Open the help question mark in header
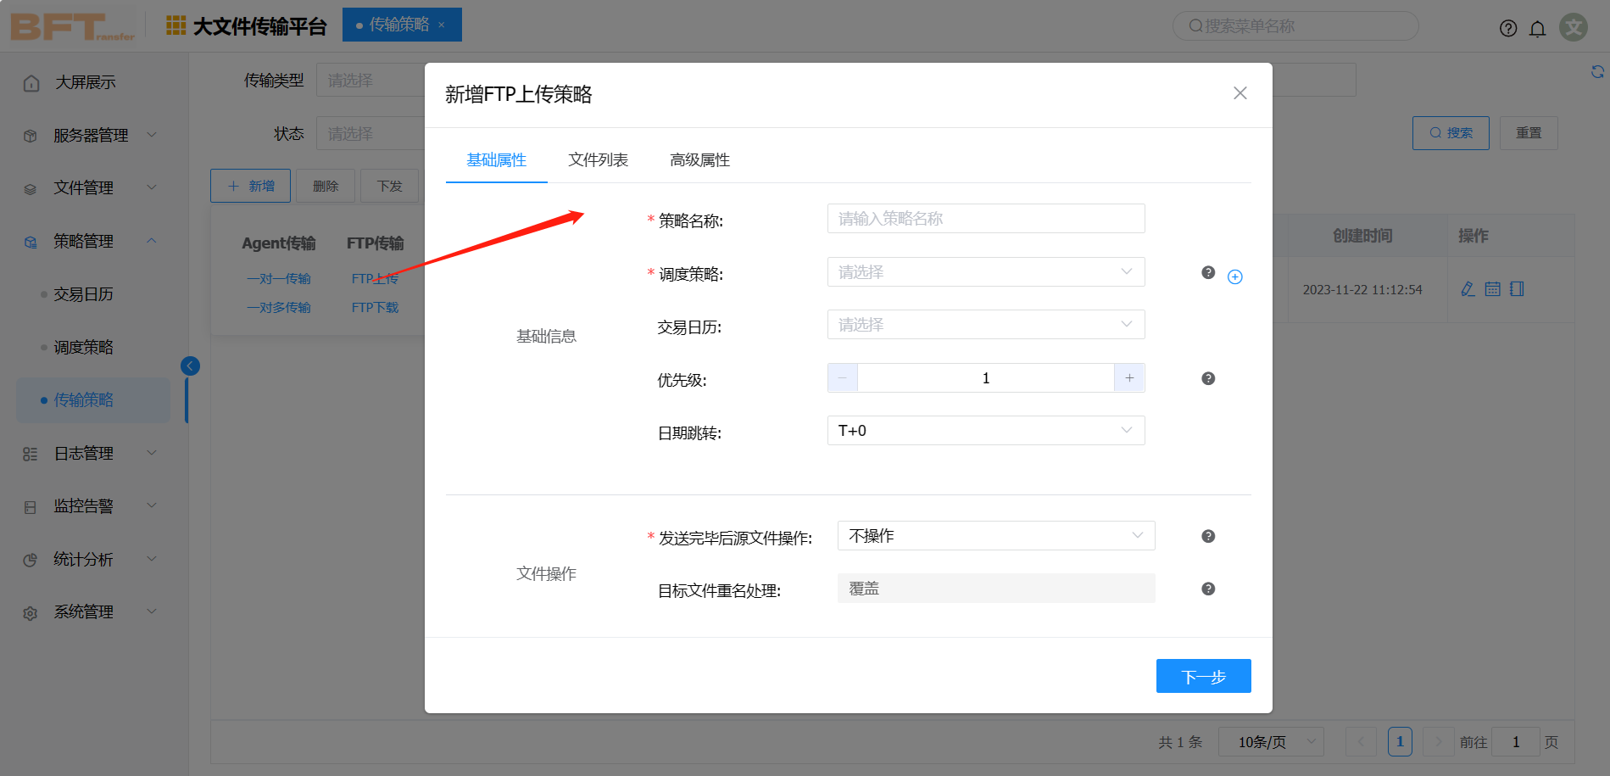The image size is (1610, 776). click(x=1508, y=28)
